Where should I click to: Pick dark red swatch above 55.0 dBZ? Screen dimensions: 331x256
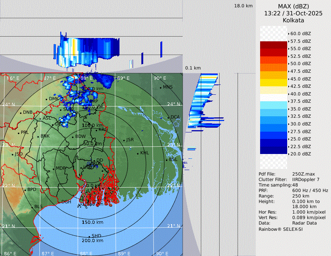coord(274,45)
